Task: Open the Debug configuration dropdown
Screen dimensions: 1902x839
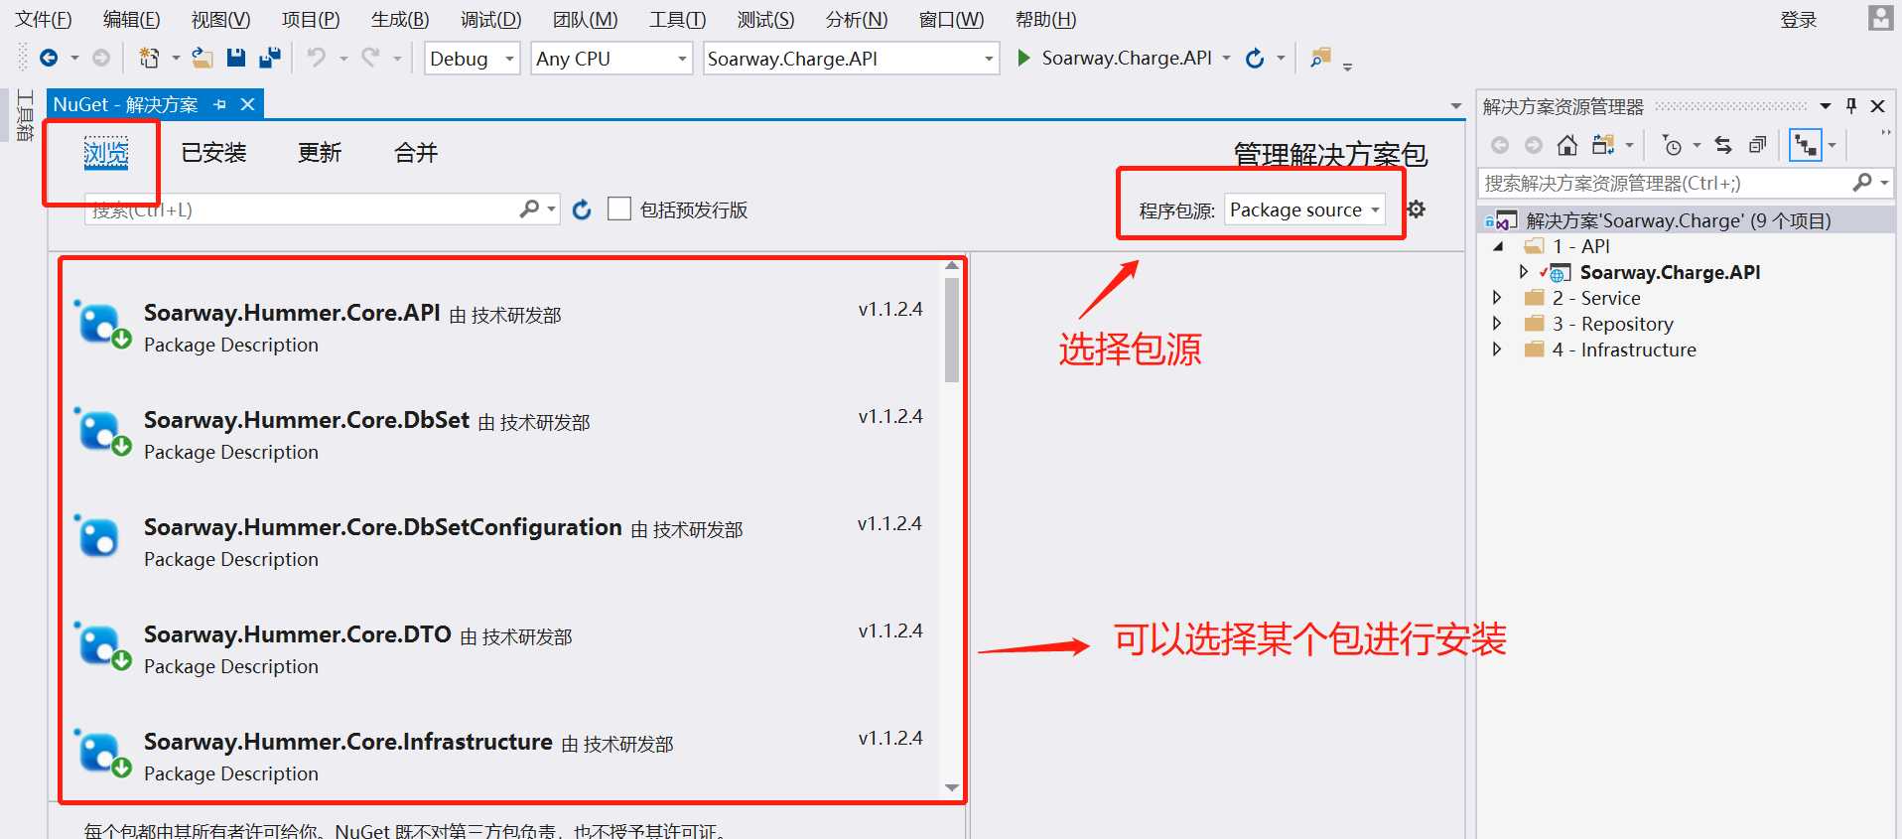Action: coord(473,59)
